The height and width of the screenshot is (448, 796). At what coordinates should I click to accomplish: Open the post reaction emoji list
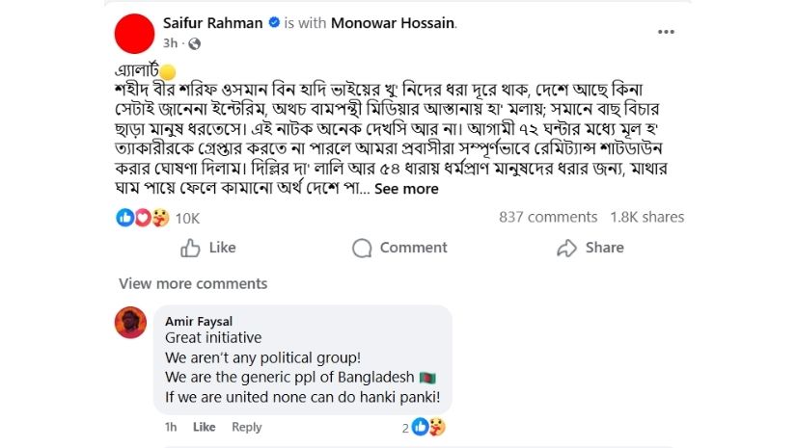click(x=143, y=218)
